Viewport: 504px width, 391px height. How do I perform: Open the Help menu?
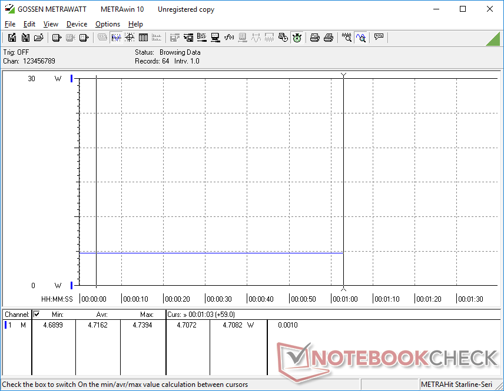(x=135, y=24)
